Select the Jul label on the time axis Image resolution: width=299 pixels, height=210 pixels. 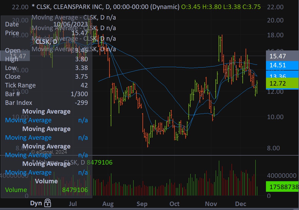point(73,204)
